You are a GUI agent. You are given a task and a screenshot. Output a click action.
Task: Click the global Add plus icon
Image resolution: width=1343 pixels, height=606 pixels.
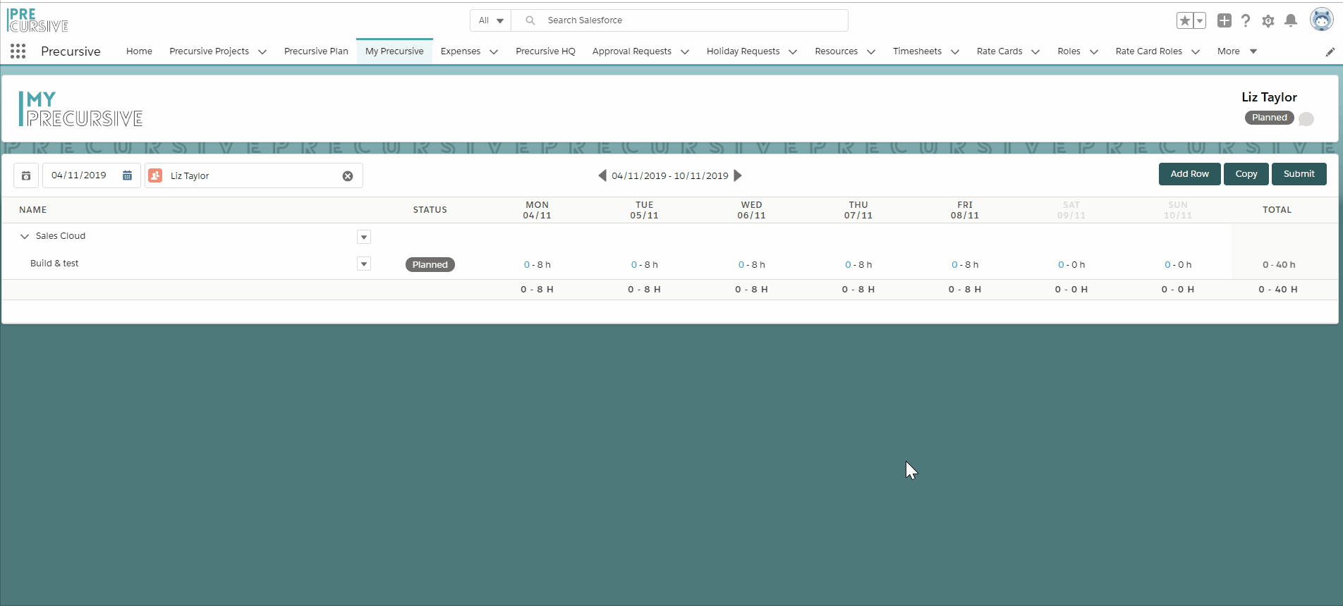tap(1224, 20)
